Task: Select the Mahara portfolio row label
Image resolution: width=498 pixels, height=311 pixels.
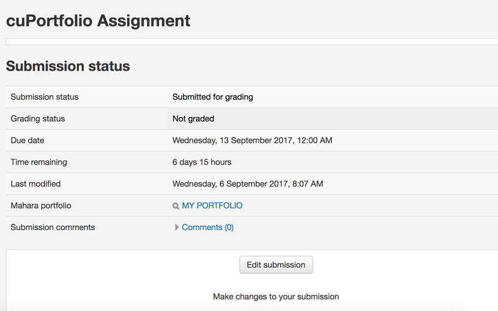Action: click(x=41, y=206)
